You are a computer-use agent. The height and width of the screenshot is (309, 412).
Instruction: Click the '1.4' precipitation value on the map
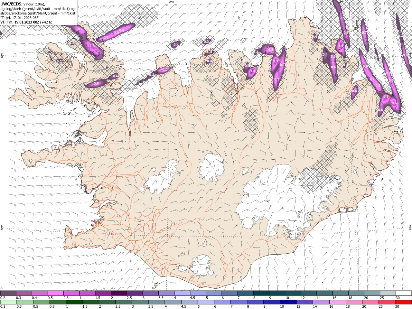point(341,46)
